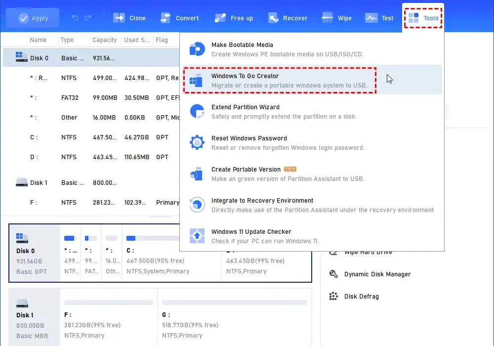
Task: Select the D: 463.45GB block in disk map
Action: [x=267, y=266]
